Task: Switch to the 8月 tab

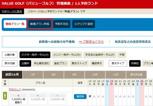Action: (54, 75)
